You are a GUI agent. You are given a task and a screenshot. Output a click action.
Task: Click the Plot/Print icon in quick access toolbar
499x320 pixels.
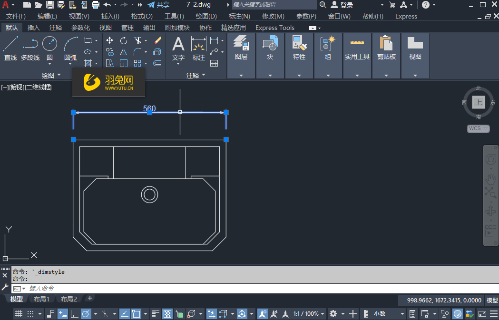(96, 5)
